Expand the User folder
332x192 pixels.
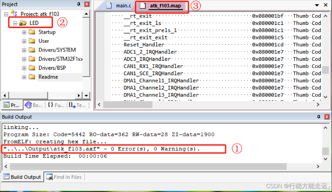coord(24,41)
